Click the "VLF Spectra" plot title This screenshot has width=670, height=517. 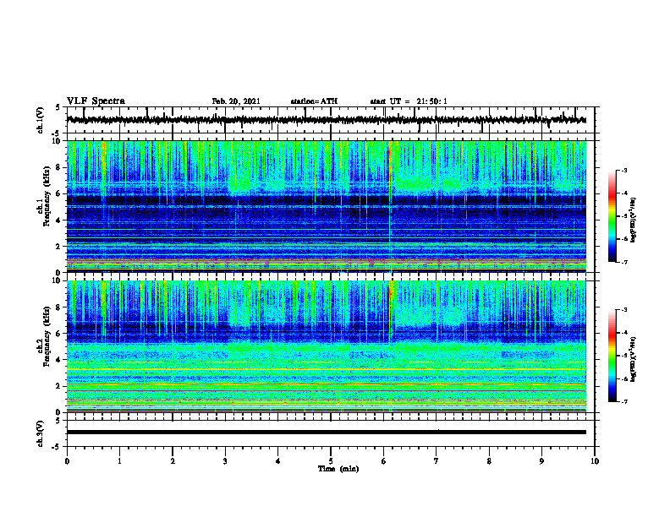pyautogui.click(x=96, y=101)
